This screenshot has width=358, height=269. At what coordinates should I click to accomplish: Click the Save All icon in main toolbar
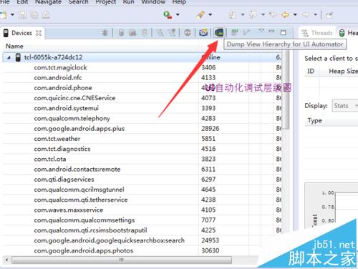click(34, 15)
